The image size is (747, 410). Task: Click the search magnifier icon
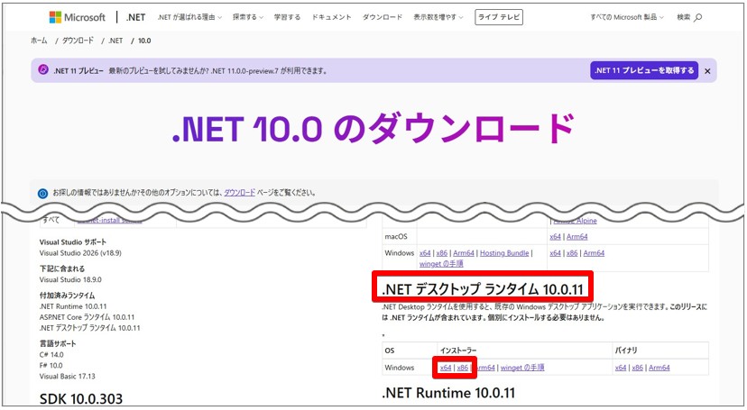pos(698,18)
